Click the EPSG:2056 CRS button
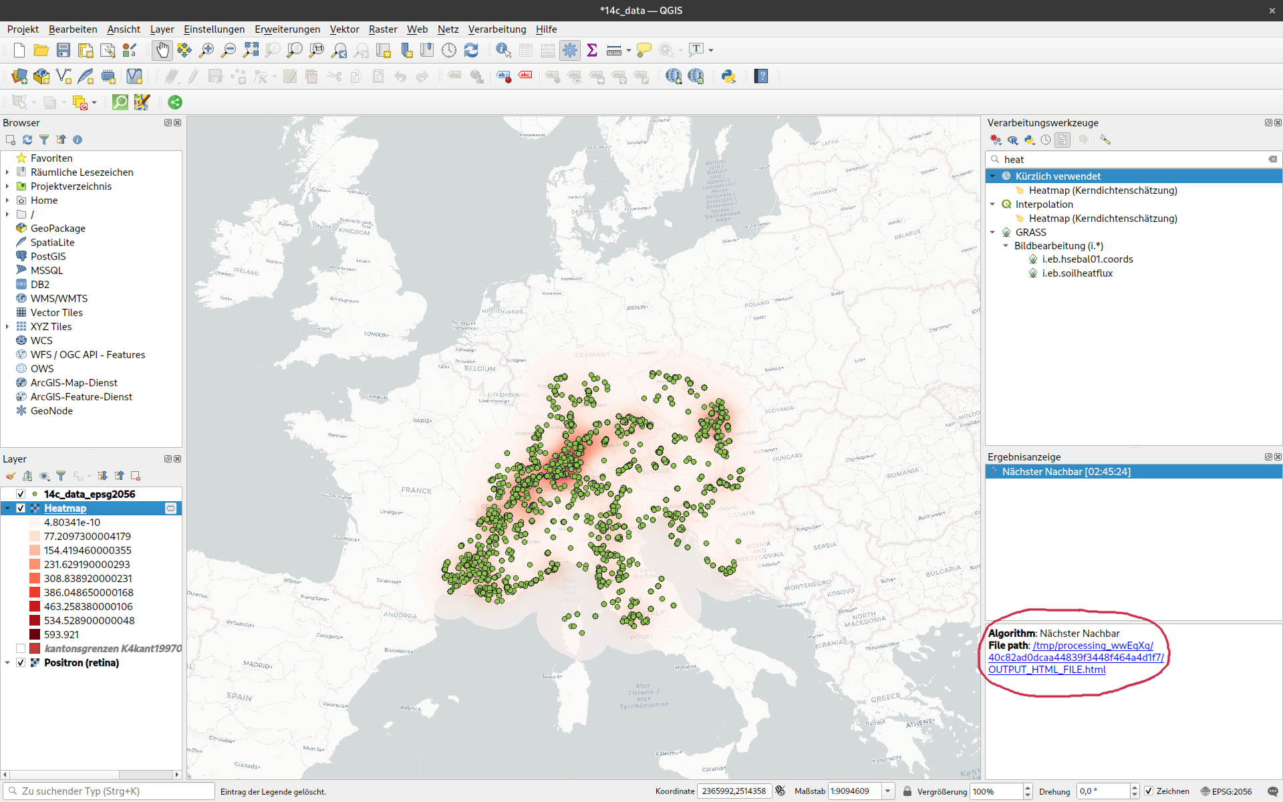 (1226, 791)
